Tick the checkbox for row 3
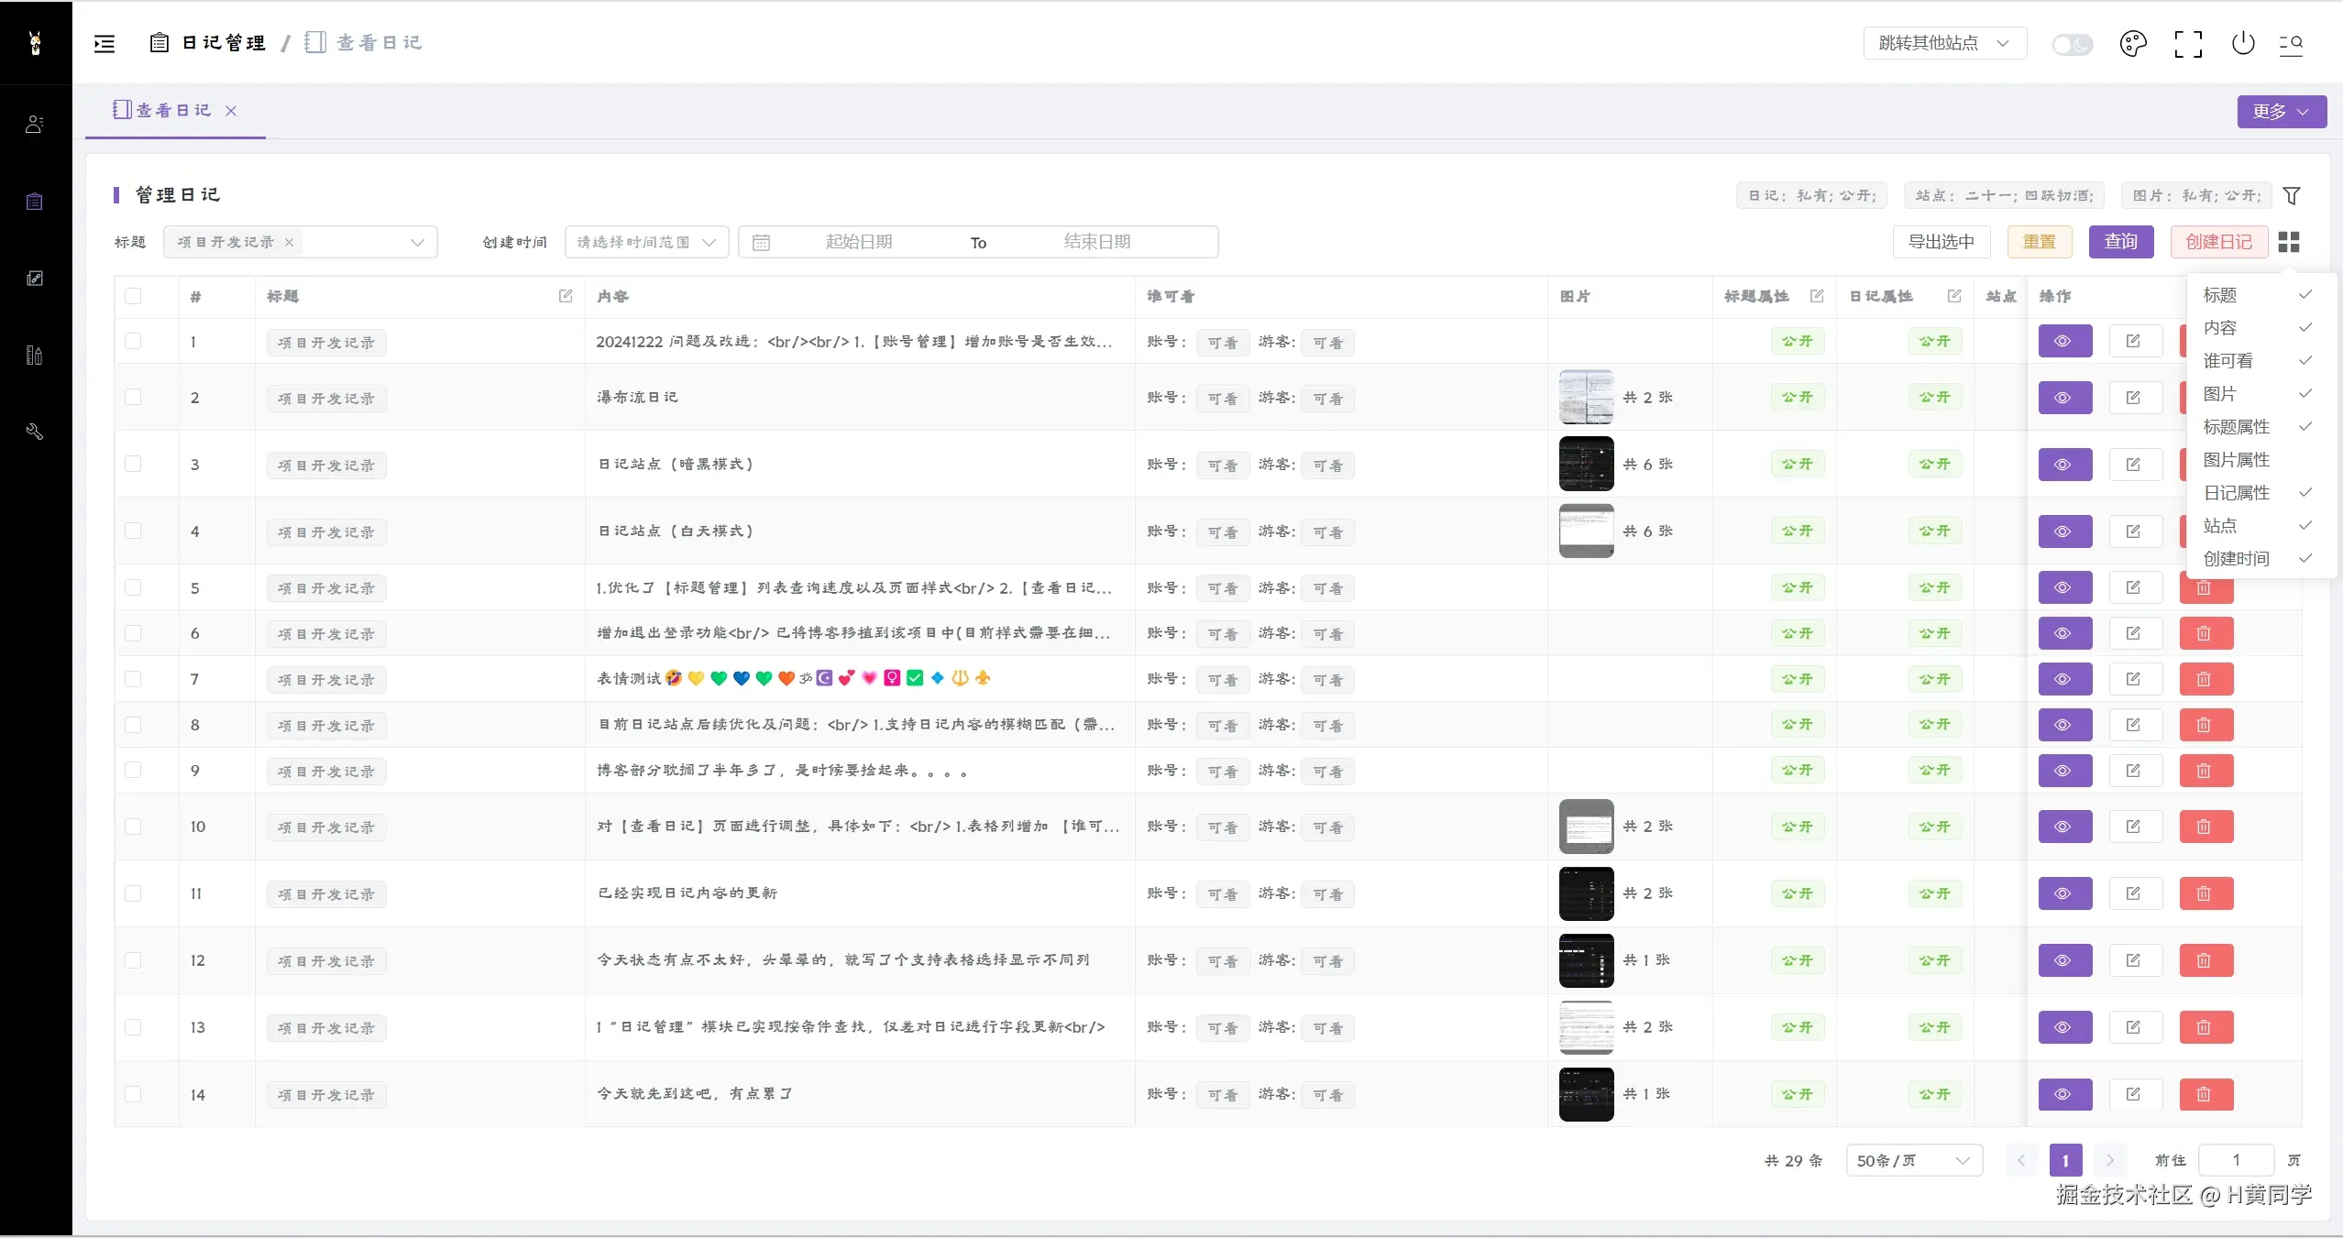Image resolution: width=2343 pixels, height=1238 pixels. [133, 464]
